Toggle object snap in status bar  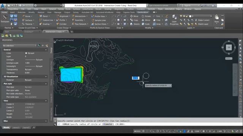pyautogui.click(x=174, y=131)
